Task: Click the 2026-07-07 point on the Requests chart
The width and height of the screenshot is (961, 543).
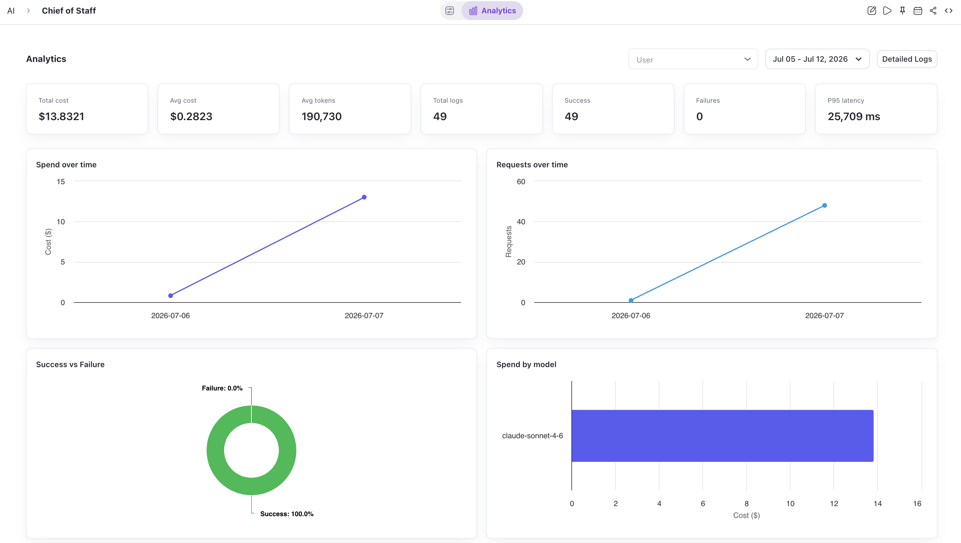Action: (x=824, y=205)
